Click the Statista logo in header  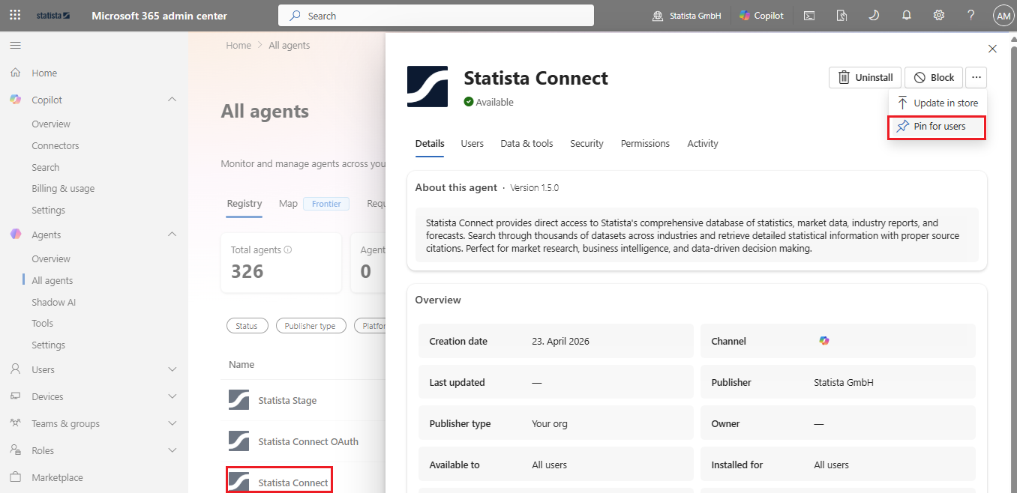[x=53, y=16]
